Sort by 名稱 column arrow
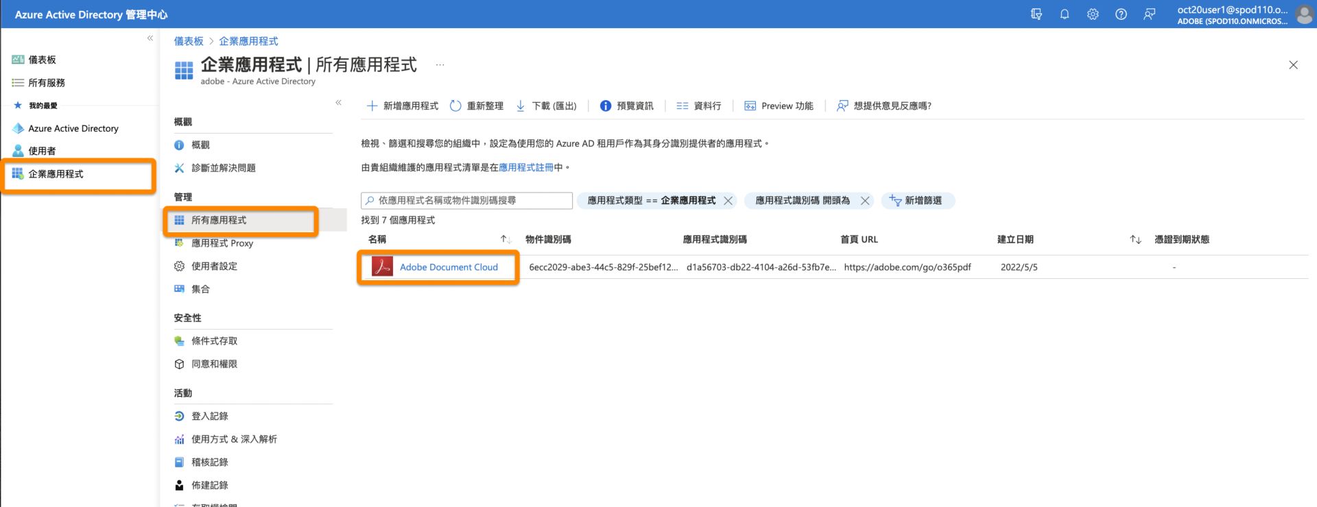The image size is (1317, 507). tap(506, 239)
